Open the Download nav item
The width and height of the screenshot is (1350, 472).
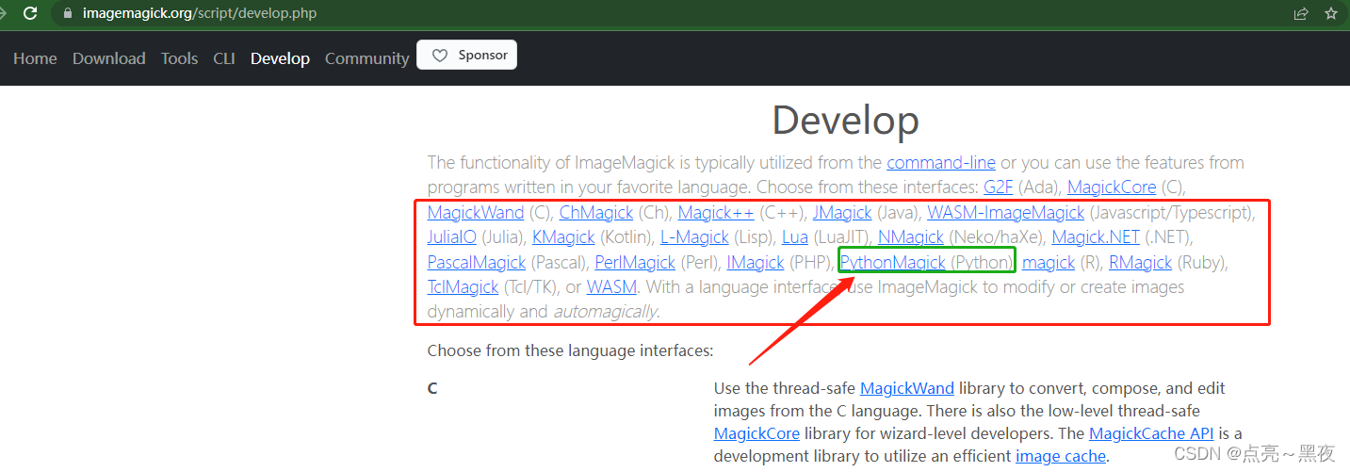pyautogui.click(x=109, y=58)
